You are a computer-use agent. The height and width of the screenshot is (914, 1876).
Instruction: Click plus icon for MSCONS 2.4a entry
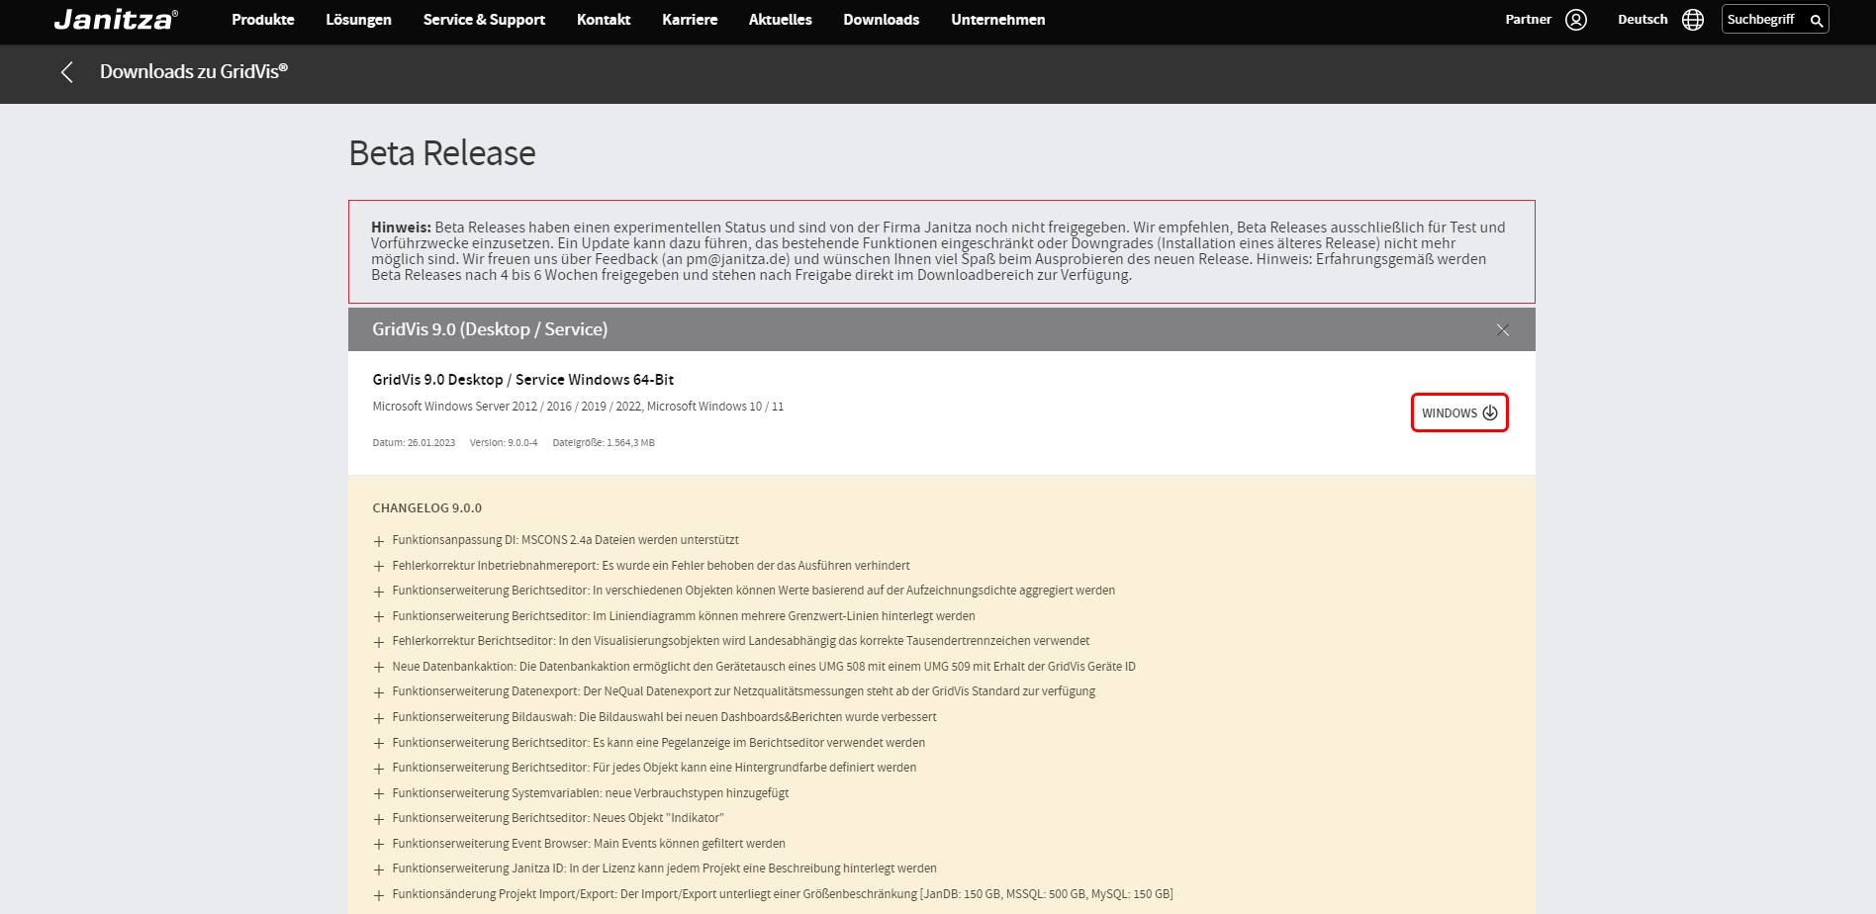378,541
